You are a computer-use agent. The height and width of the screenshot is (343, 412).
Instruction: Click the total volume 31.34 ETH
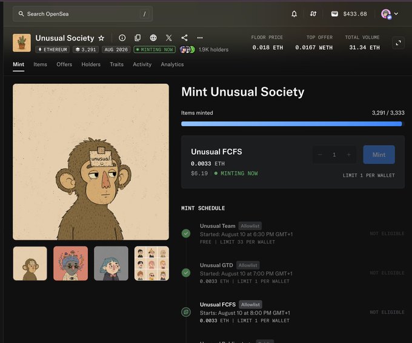point(364,47)
